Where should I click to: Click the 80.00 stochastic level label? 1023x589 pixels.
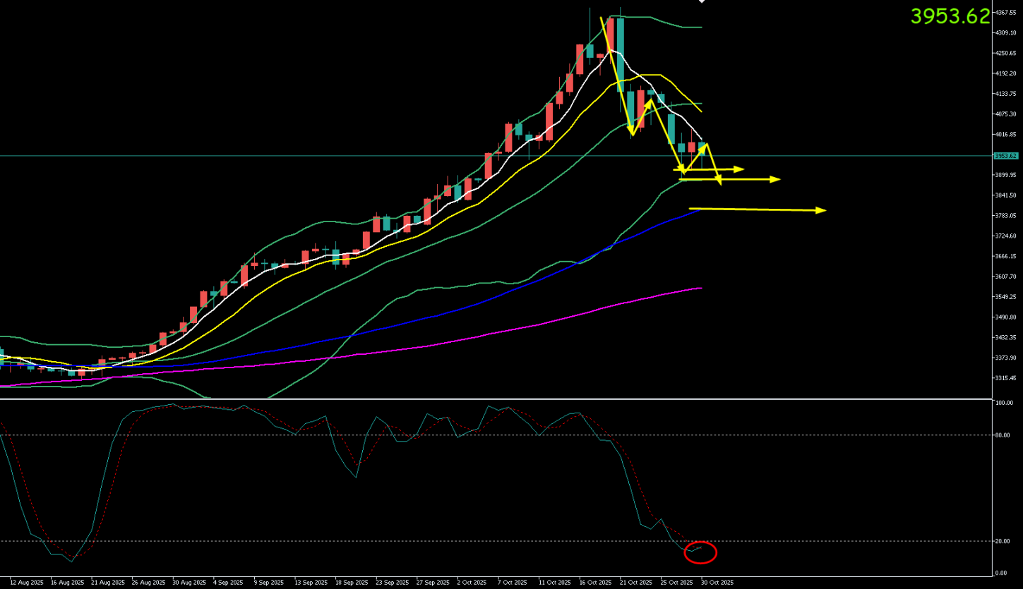point(1004,435)
